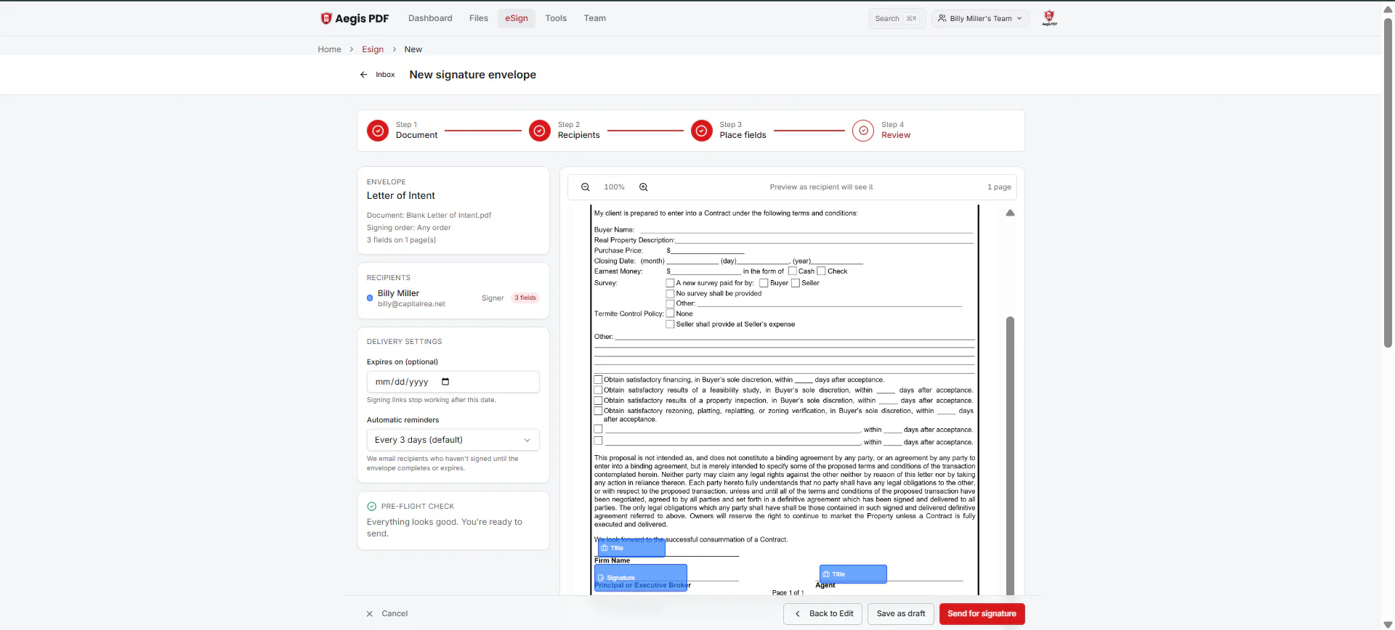The width and height of the screenshot is (1395, 630).
Task: Go to Step 3 Place fields
Action: [729, 131]
